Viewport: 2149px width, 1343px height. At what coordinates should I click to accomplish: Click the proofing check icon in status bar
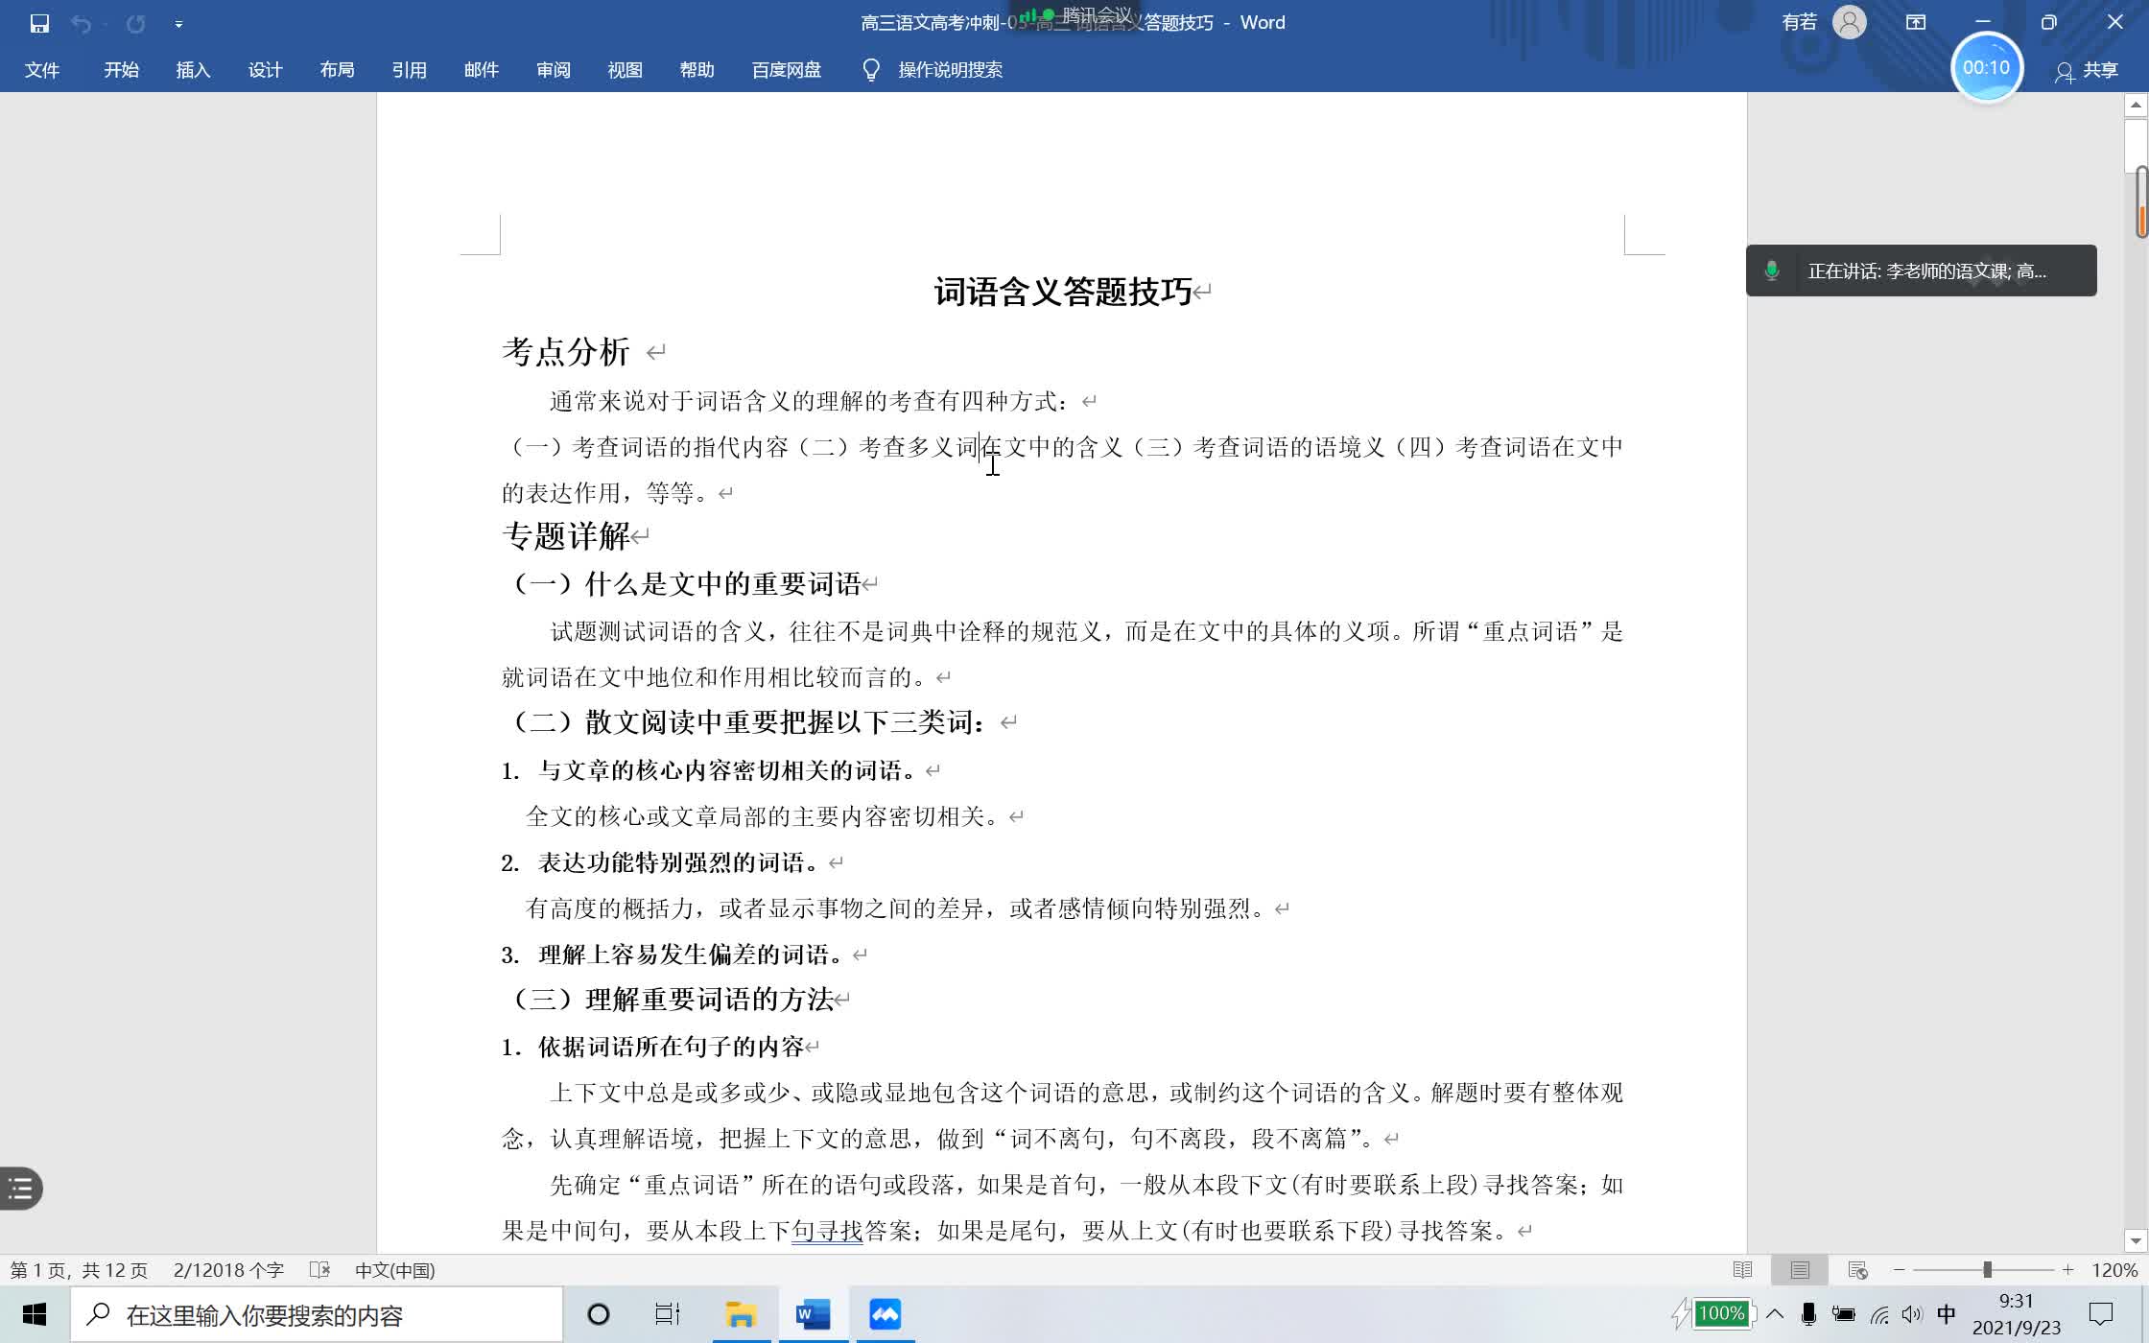pos(320,1270)
